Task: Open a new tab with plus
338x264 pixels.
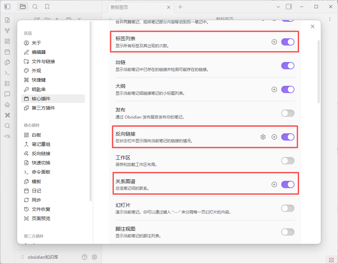Action: click(x=180, y=7)
